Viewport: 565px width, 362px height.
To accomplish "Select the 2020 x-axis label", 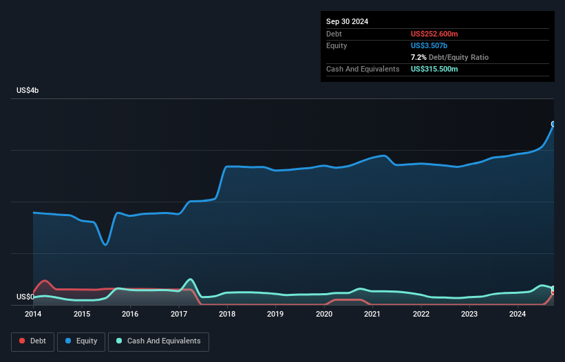I will (324, 314).
